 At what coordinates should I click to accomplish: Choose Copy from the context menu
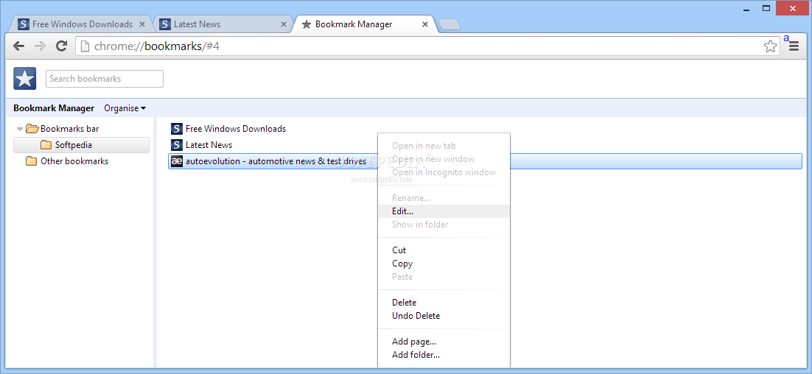pos(444,264)
